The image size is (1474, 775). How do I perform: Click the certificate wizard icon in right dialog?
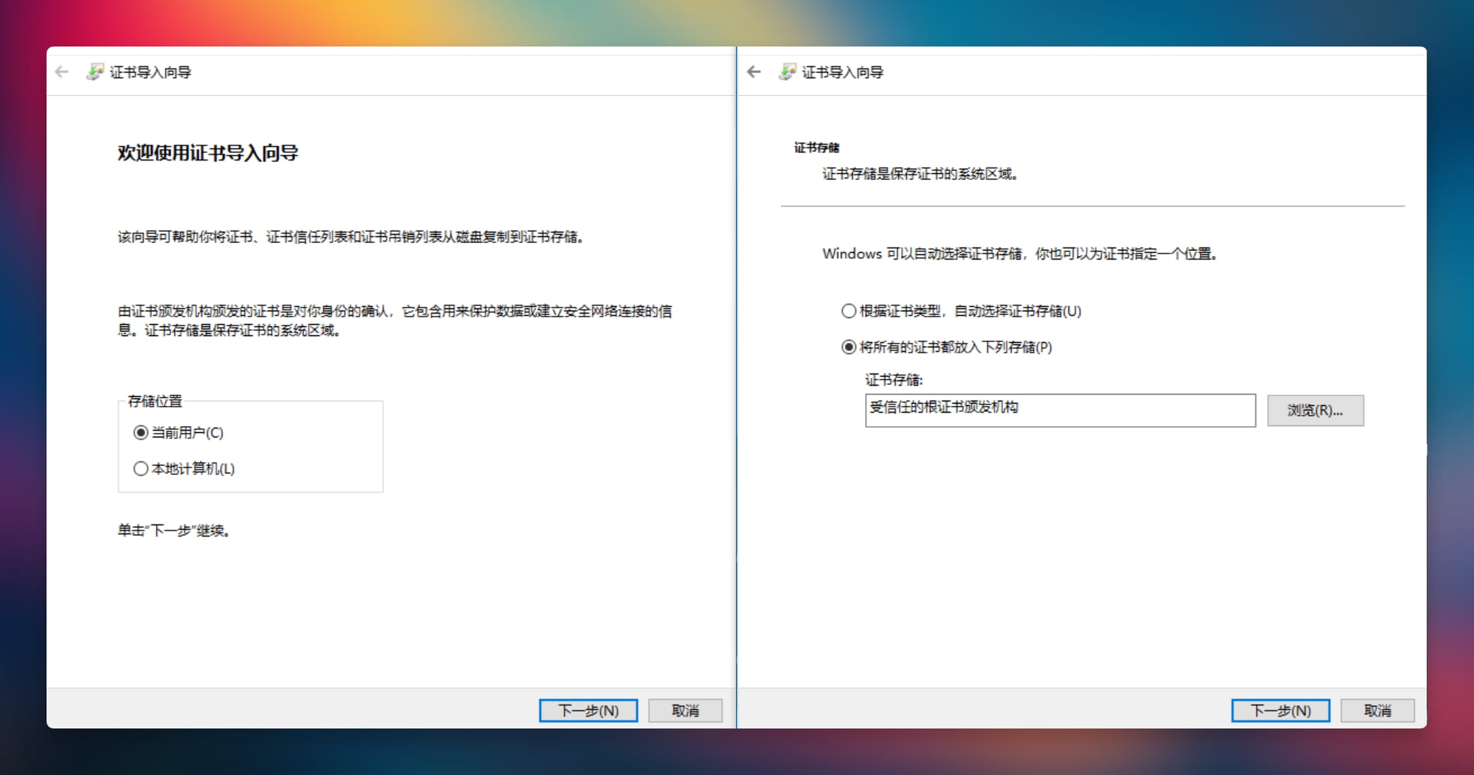pyautogui.click(x=787, y=72)
